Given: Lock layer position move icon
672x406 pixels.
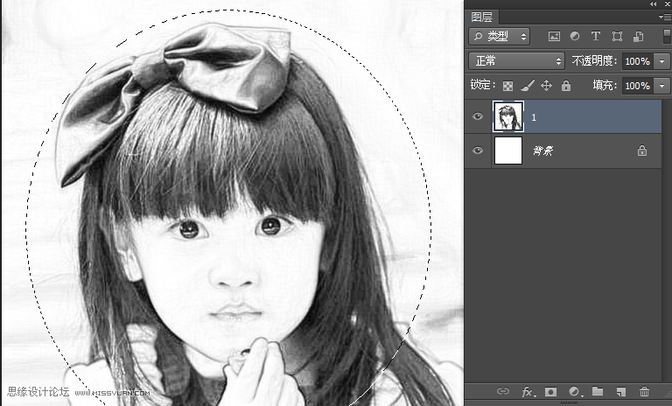Looking at the screenshot, I should pyautogui.click(x=546, y=86).
